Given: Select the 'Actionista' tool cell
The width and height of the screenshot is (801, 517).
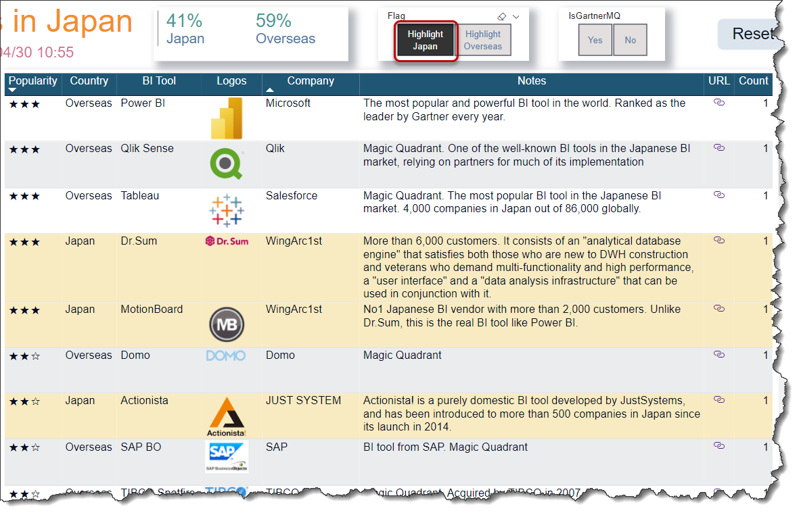Looking at the screenshot, I should (145, 401).
